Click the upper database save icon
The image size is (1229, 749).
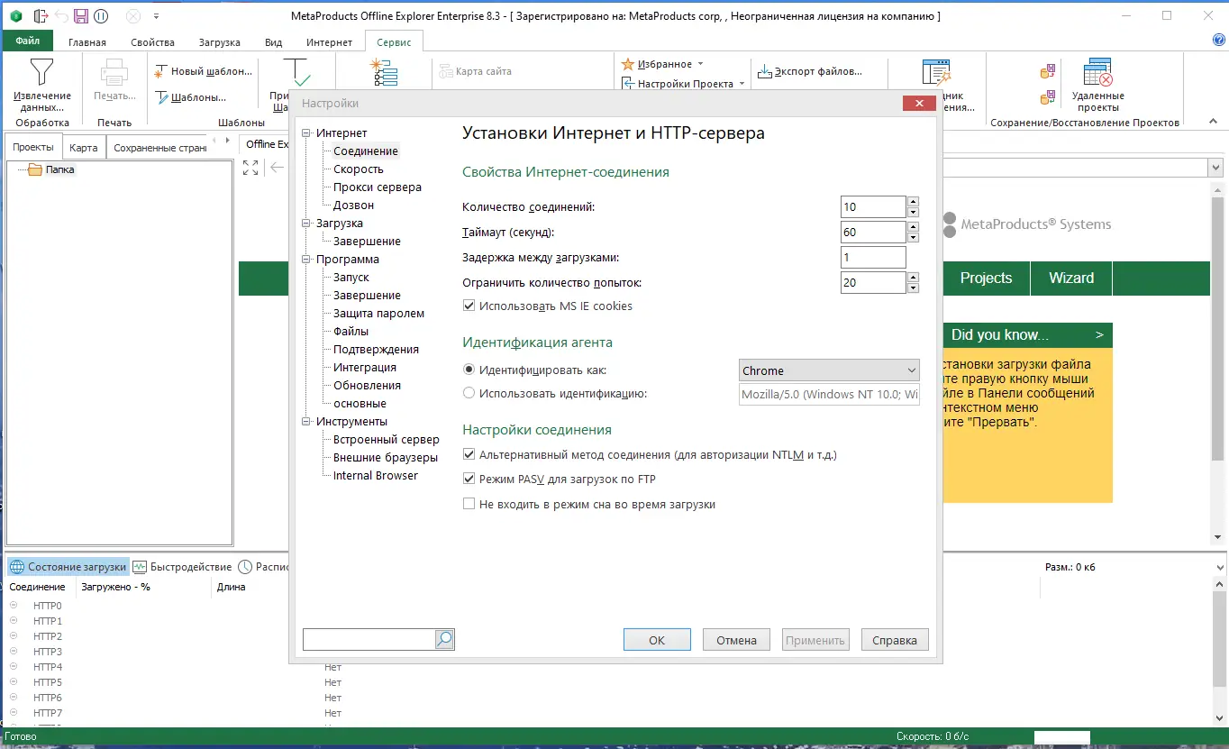(1048, 71)
